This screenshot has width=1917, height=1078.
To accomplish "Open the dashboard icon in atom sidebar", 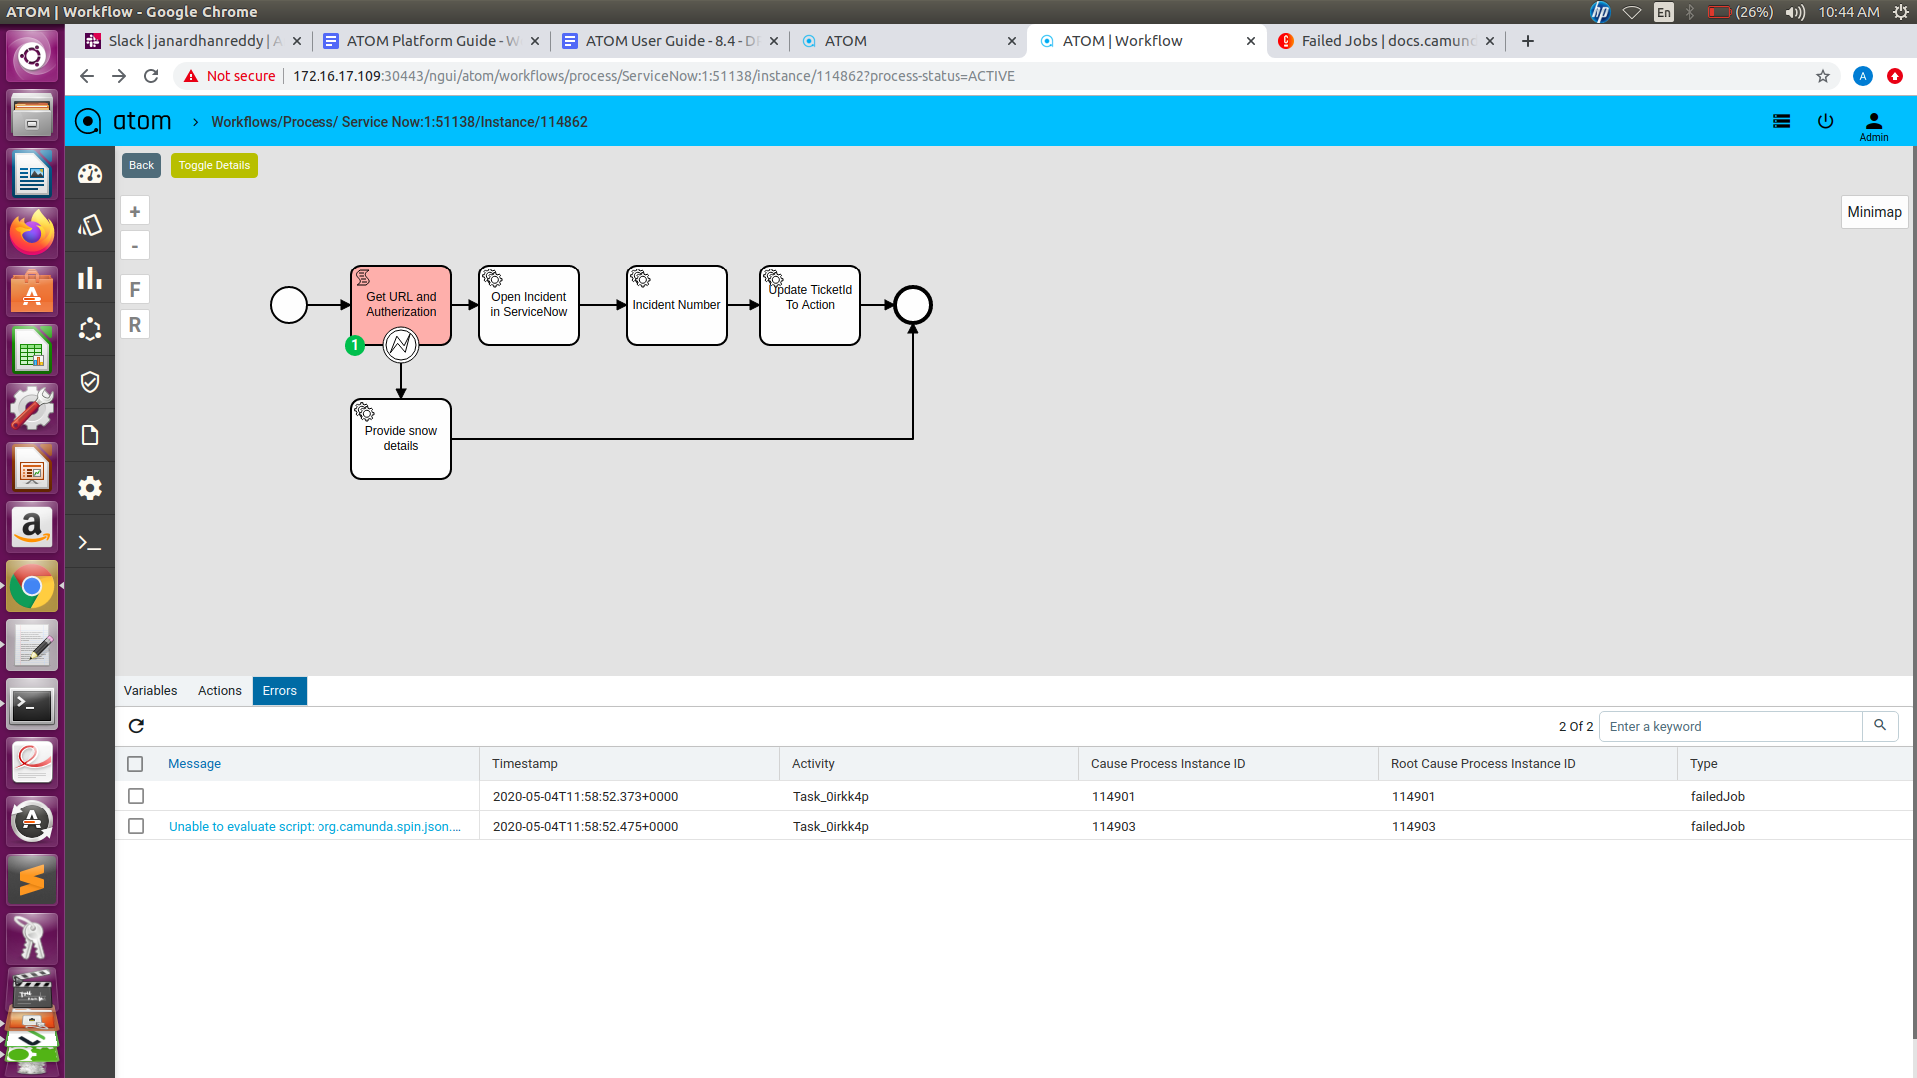I will tap(90, 174).
